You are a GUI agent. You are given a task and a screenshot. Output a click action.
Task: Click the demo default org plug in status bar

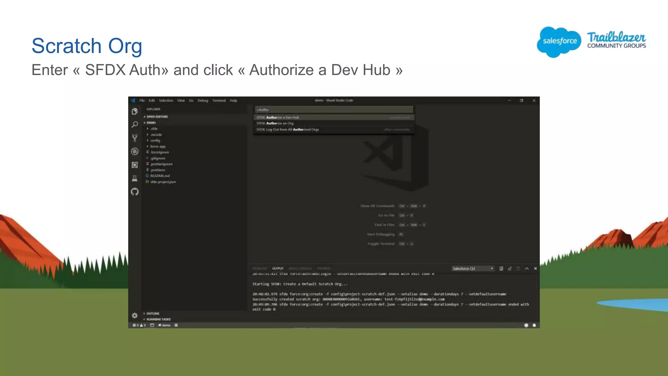pos(164,325)
